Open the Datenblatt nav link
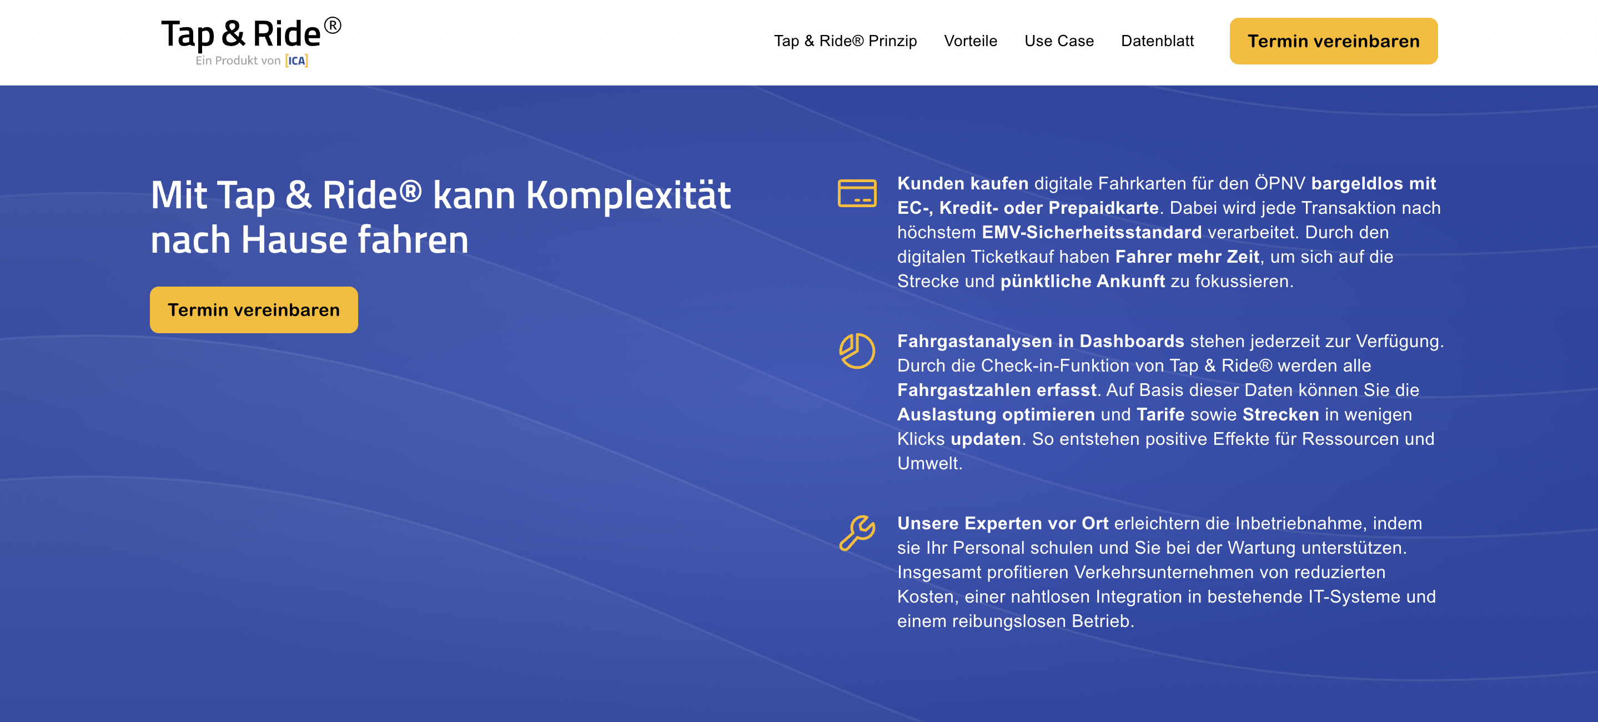The image size is (1598, 722). pos(1157,41)
